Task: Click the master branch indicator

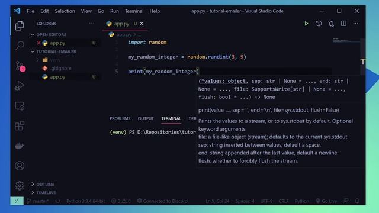Action: [38, 201]
